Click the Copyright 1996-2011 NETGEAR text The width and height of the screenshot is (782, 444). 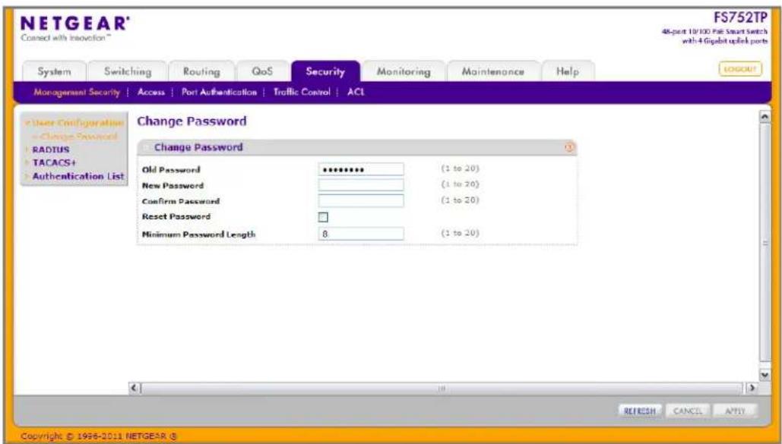point(99,436)
